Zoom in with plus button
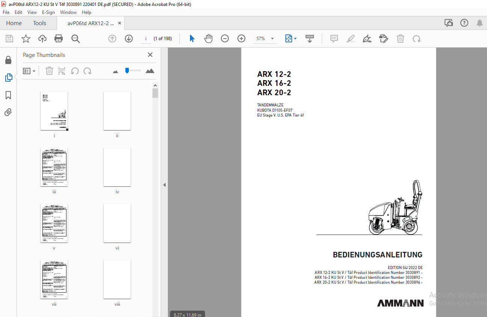The height and width of the screenshot is (317, 487). click(x=241, y=39)
